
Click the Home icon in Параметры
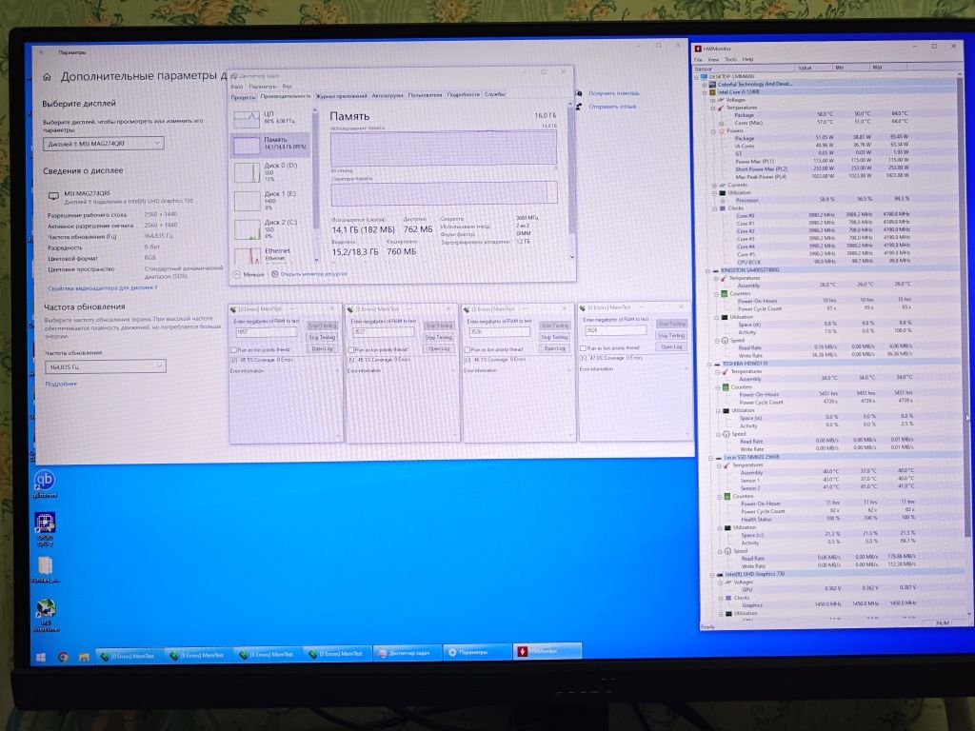tap(48, 77)
